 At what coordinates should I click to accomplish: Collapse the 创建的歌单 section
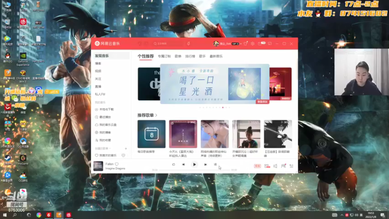pyautogui.click(x=103, y=148)
